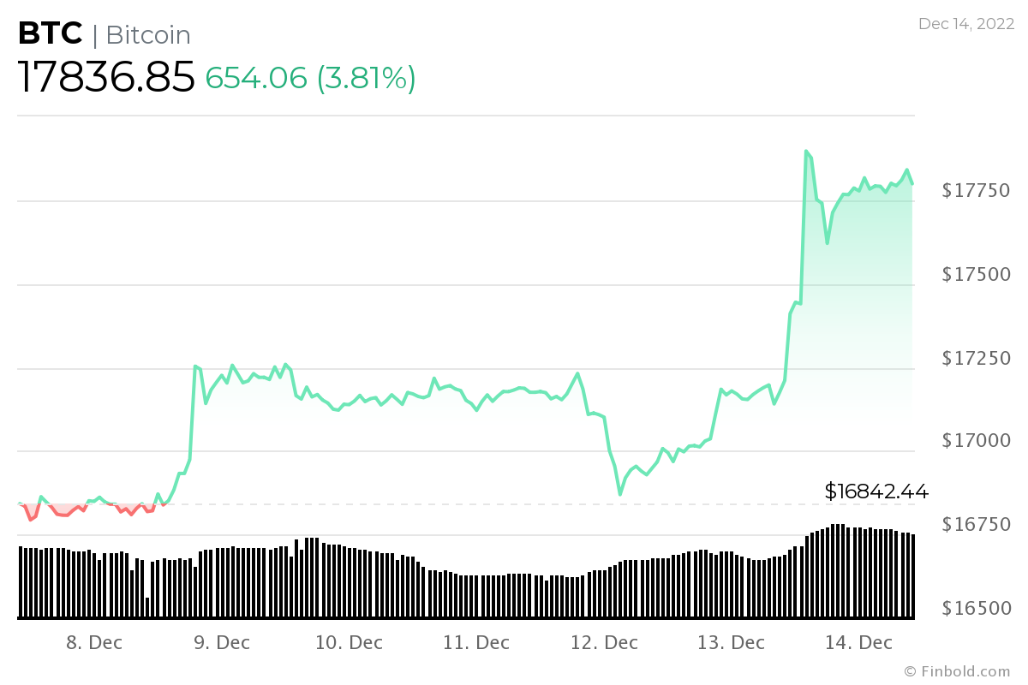Screen dimensions: 1028x685
Task: Select the current price 17836.85
Action: tap(107, 78)
